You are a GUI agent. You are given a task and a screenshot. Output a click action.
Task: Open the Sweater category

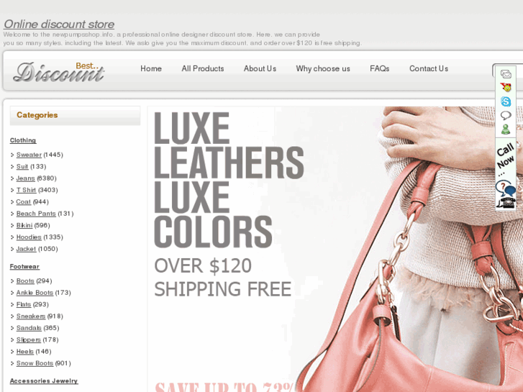click(29, 155)
